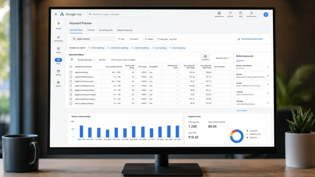Open the Notifications bell
Image resolution: width=315 pixels, height=177 pixels.
click(x=252, y=13)
